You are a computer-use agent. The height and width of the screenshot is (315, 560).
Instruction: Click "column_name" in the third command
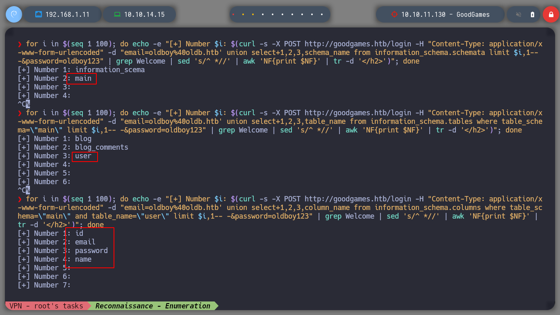tap(327, 208)
